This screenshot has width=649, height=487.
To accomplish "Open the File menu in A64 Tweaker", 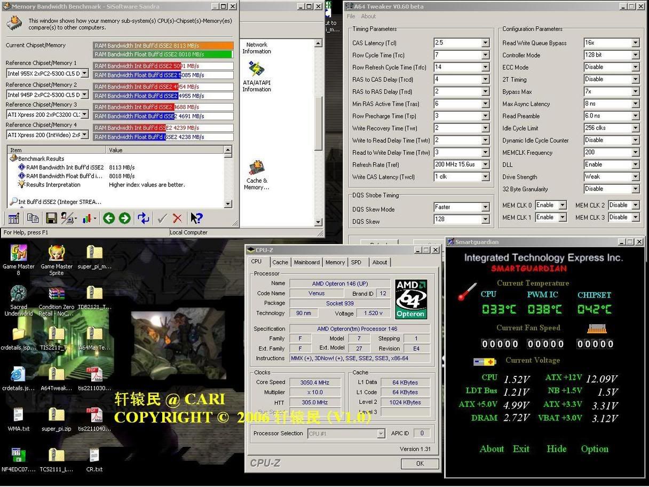I will tap(351, 17).
